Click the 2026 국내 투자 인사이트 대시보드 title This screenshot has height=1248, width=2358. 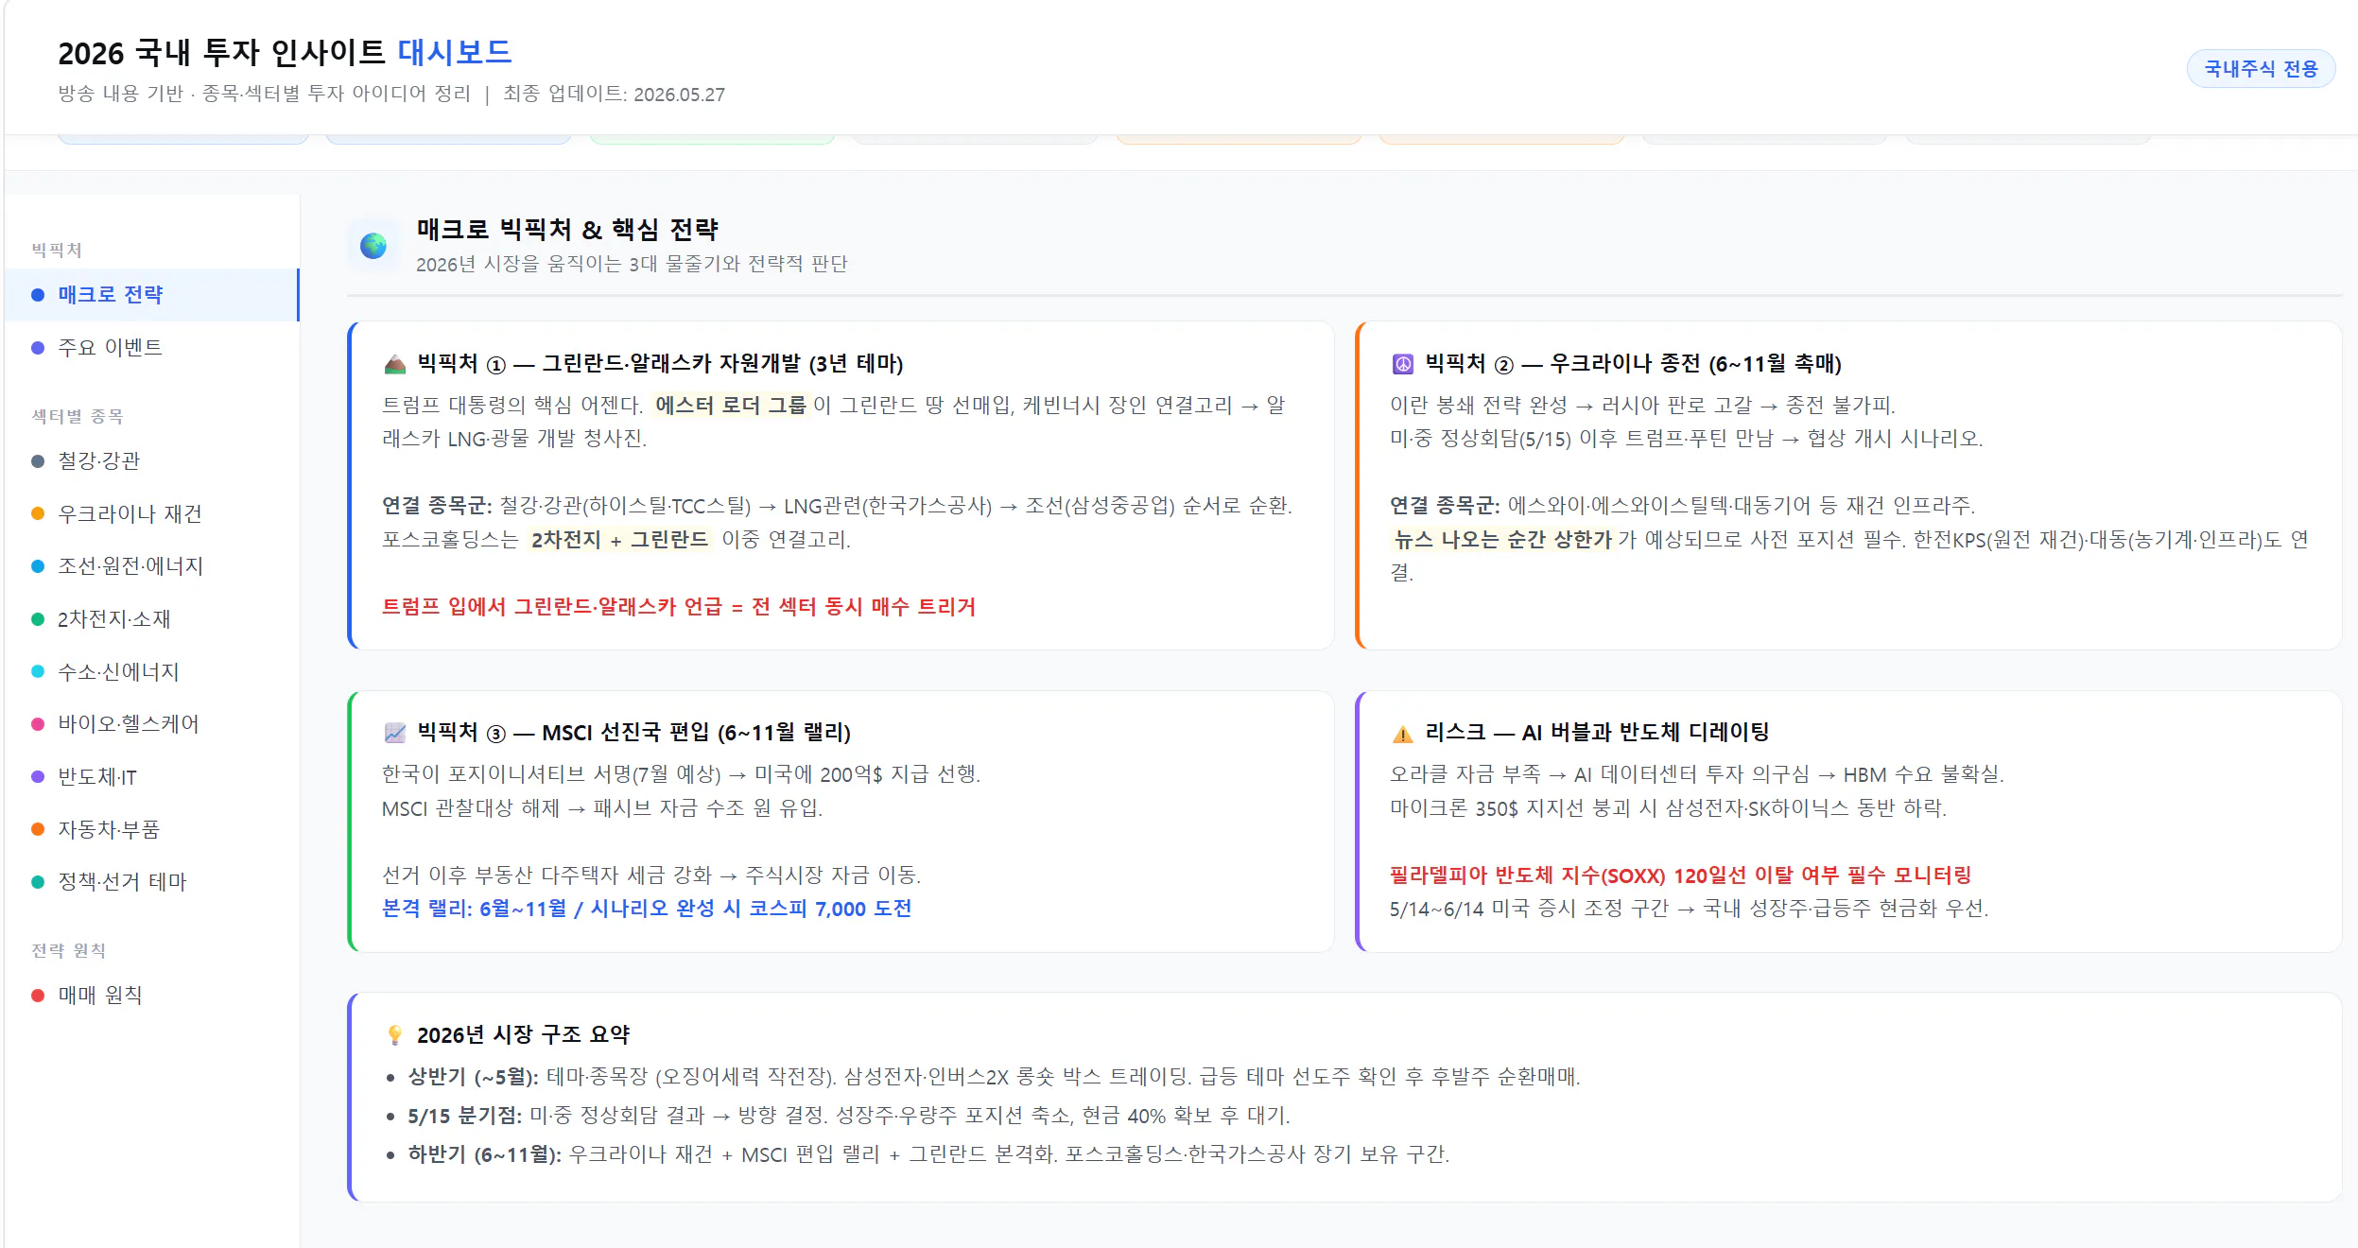[x=285, y=53]
